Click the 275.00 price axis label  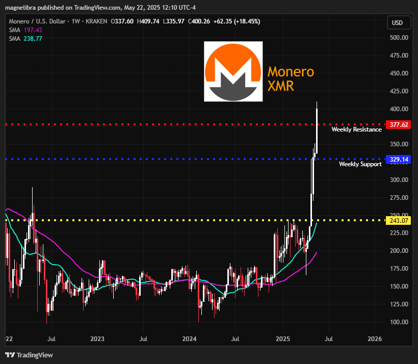tap(399, 198)
